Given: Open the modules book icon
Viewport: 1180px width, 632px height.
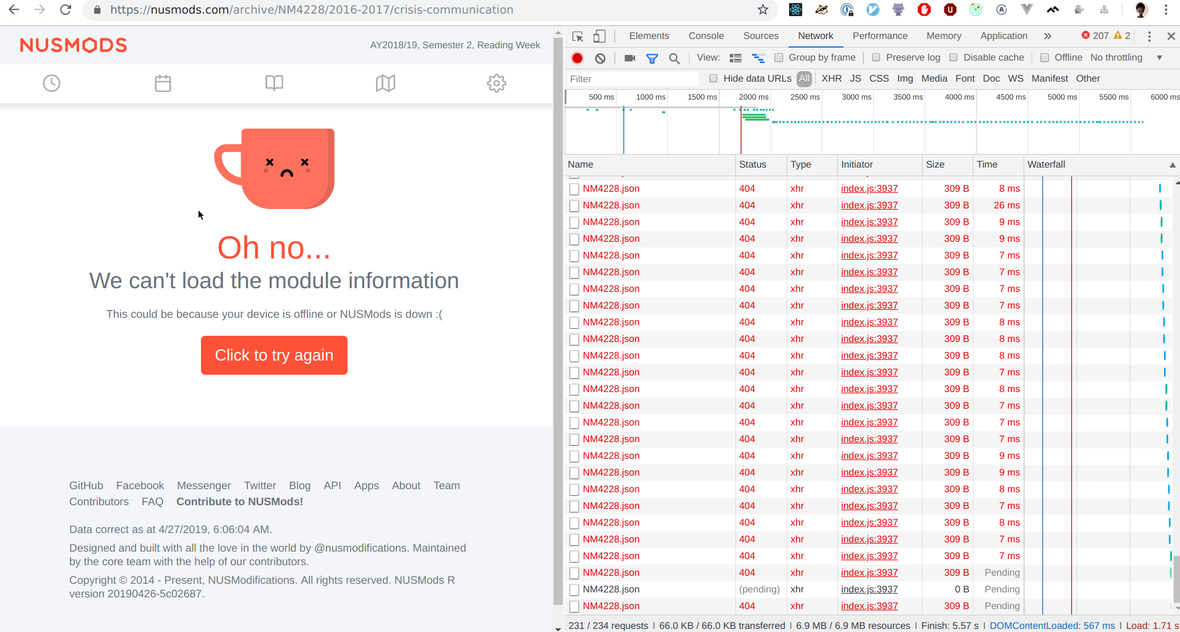Looking at the screenshot, I should (x=274, y=83).
